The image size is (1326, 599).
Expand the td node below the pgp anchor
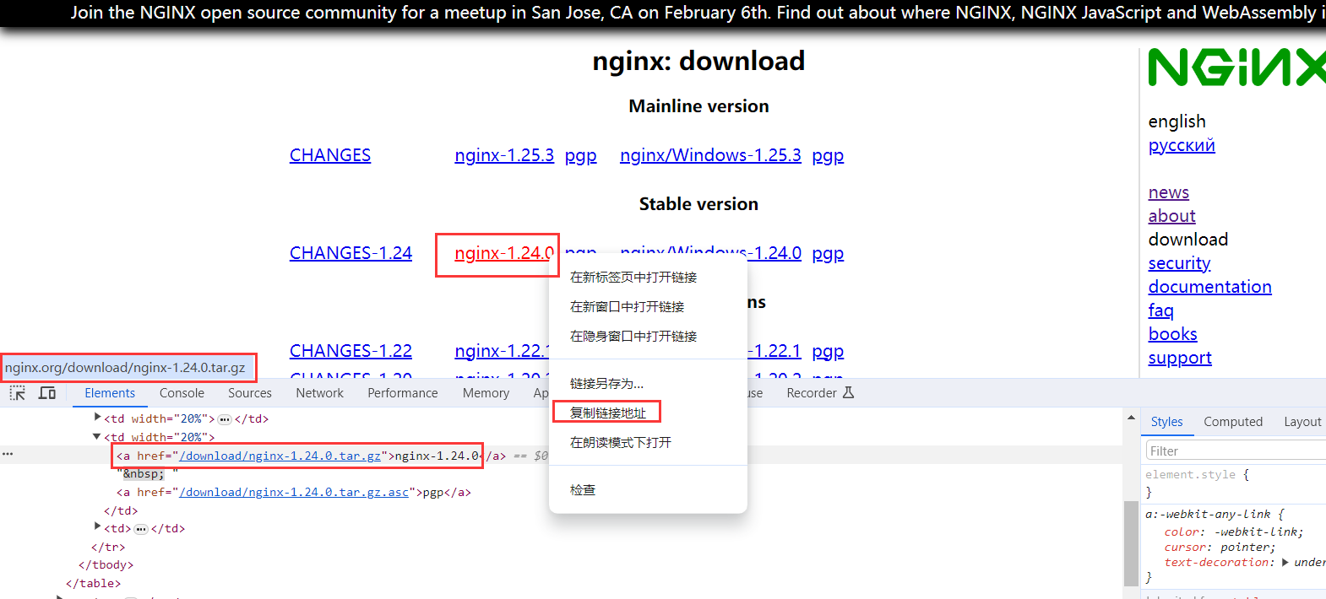pyautogui.click(x=98, y=527)
